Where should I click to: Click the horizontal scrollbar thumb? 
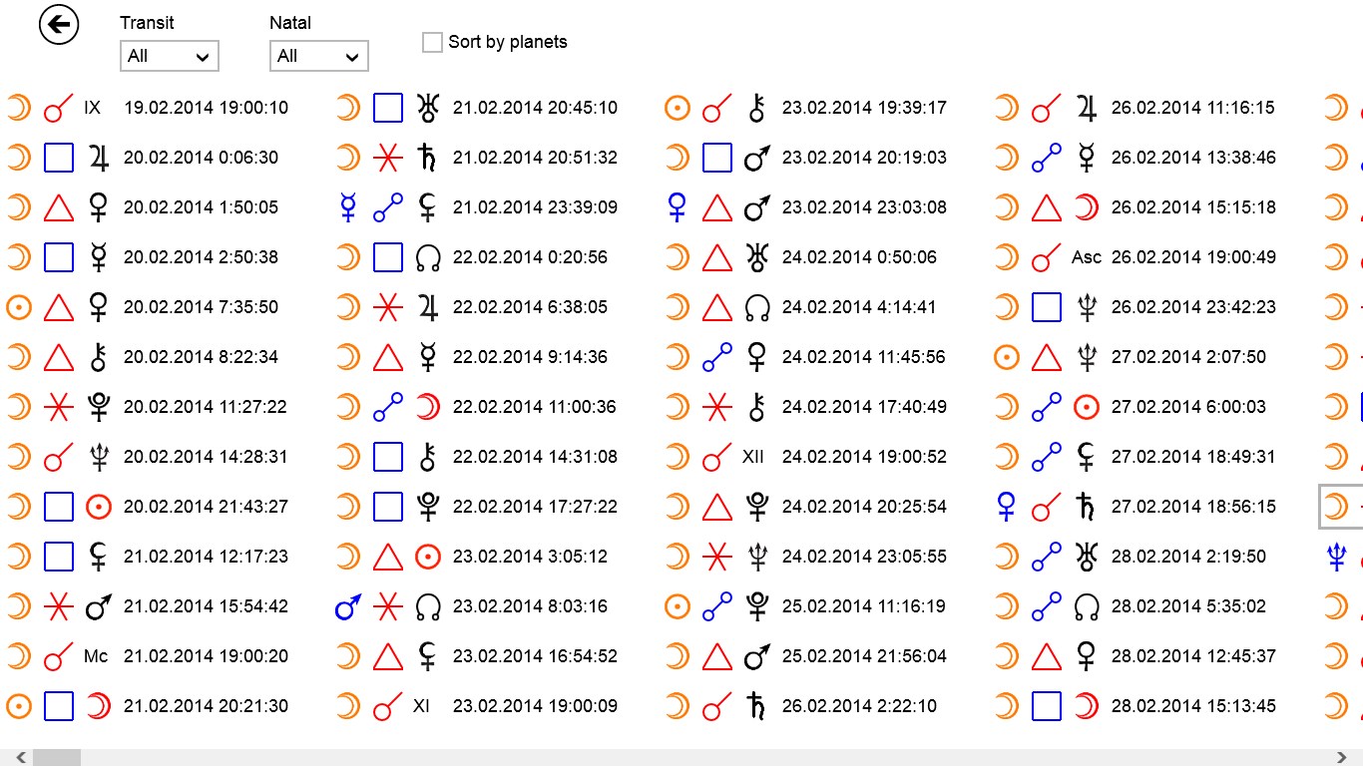57,758
